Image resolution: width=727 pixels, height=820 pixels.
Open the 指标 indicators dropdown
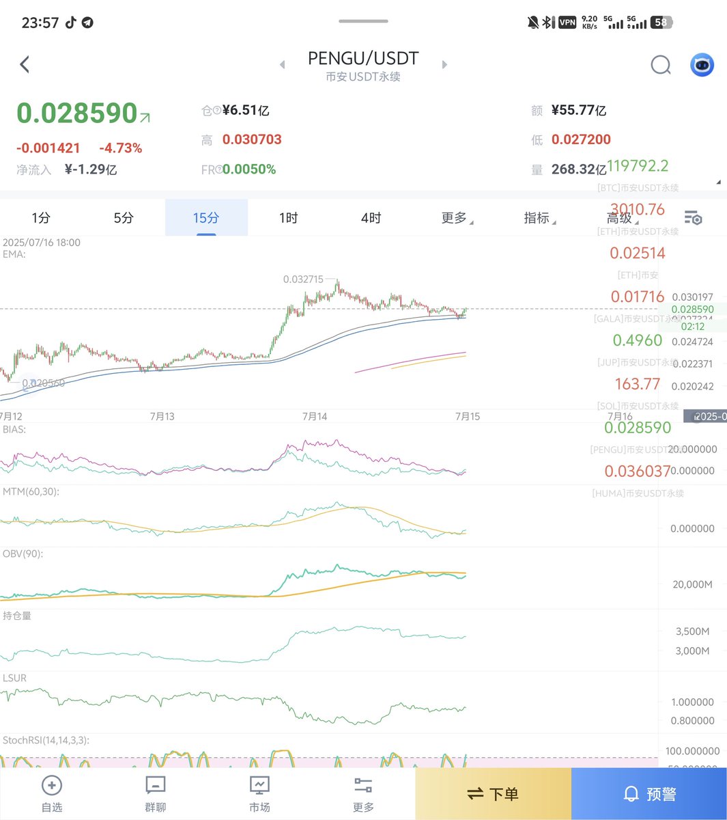click(539, 218)
